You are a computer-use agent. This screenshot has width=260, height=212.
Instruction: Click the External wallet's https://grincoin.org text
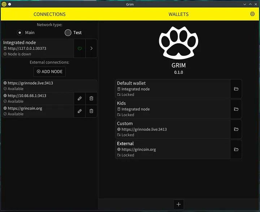[x=139, y=149]
